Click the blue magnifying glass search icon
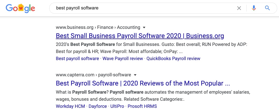This screenshot has width=279, height=112. 267,8
